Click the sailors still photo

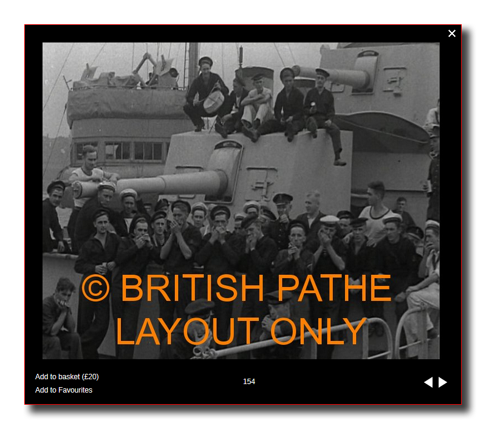(x=241, y=201)
